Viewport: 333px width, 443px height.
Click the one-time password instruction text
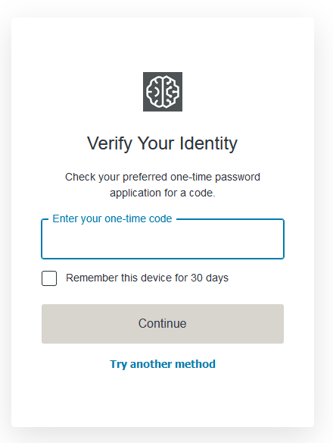point(163,185)
